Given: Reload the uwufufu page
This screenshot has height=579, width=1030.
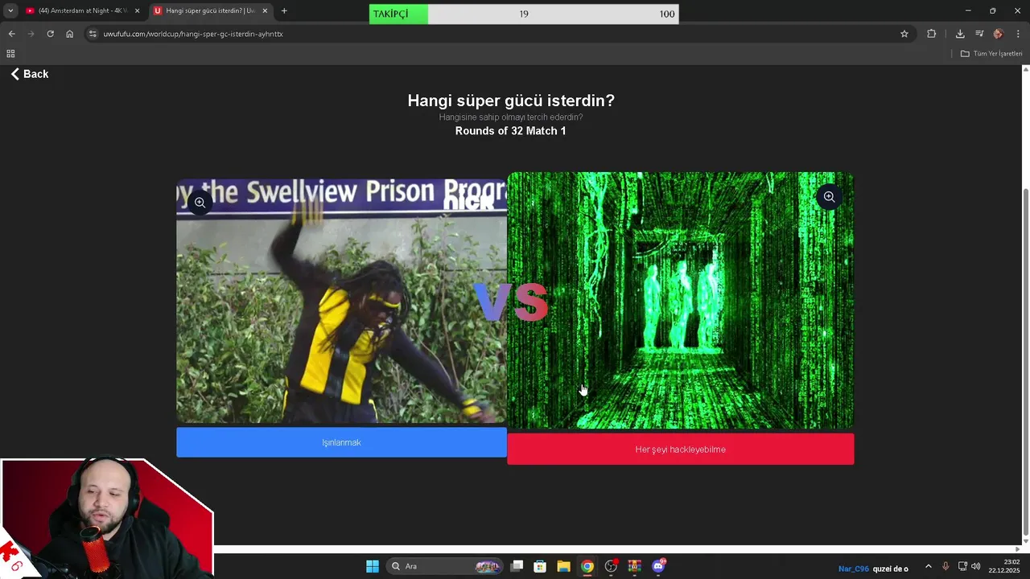Looking at the screenshot, I should 50,34.
